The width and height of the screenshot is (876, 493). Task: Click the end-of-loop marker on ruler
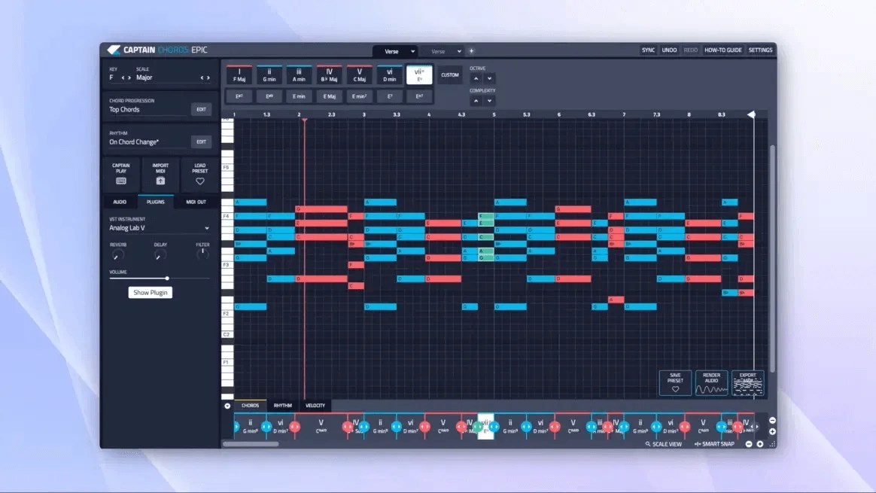(x=752, y=114)
